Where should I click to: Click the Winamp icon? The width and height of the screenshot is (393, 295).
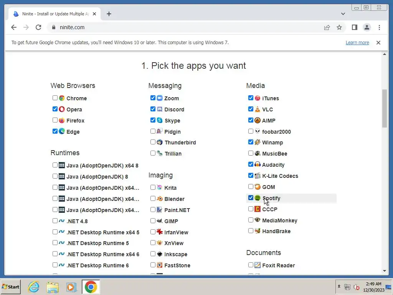point(258,143)
